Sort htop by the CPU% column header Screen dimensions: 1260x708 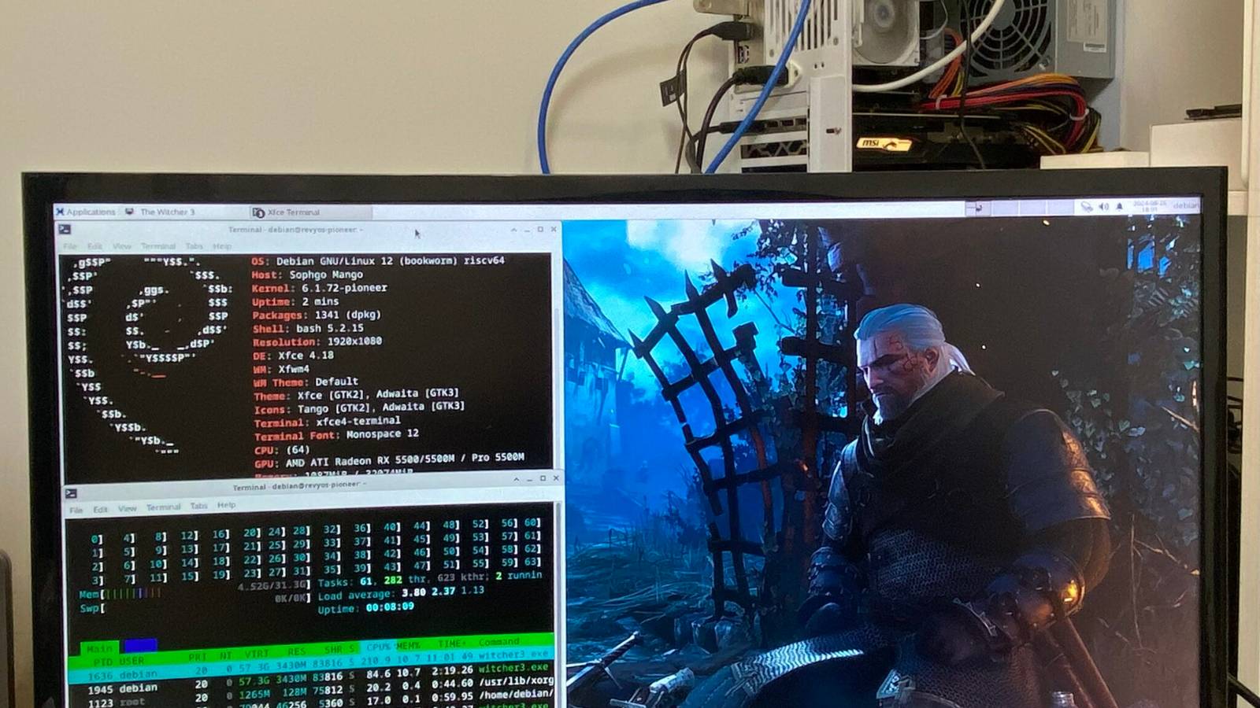[x=378, y=647]
